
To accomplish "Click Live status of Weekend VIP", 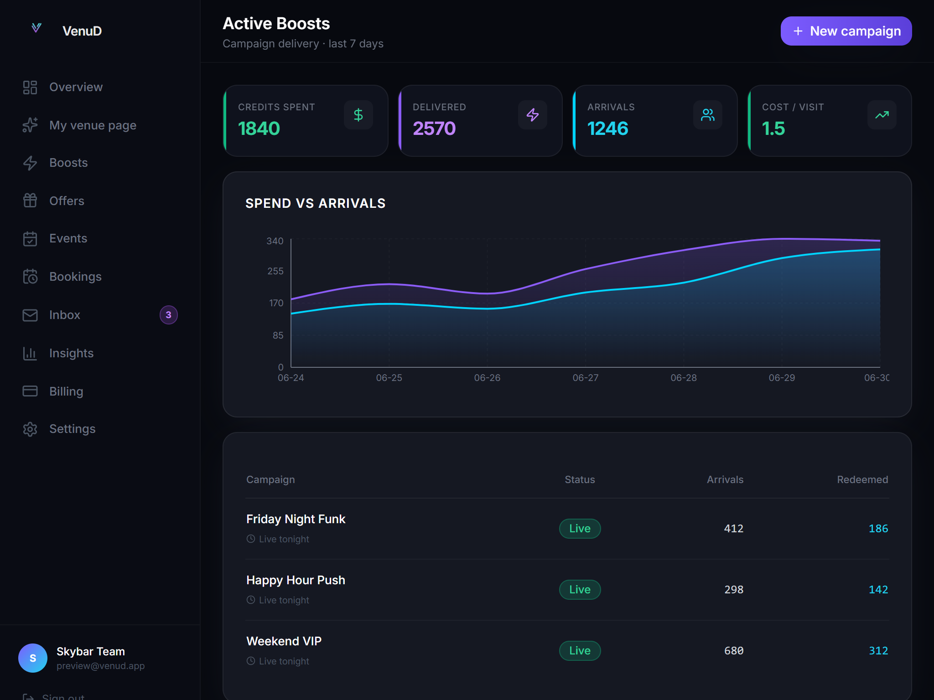I will tap(580, 651).
